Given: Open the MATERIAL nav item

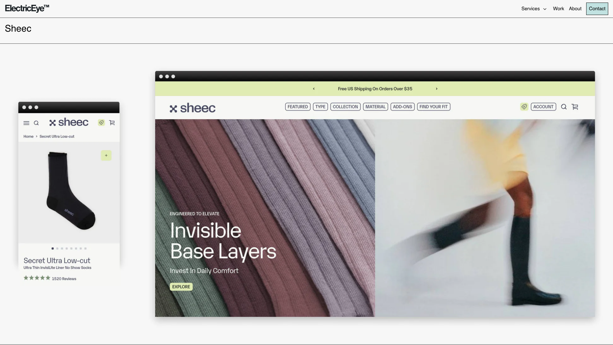Looking at the screenshot, I should click(375, 107).
